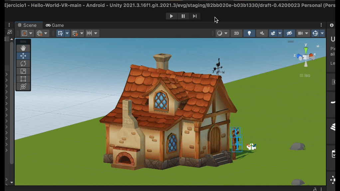Select the Rotate tool

tap(23, 64)
